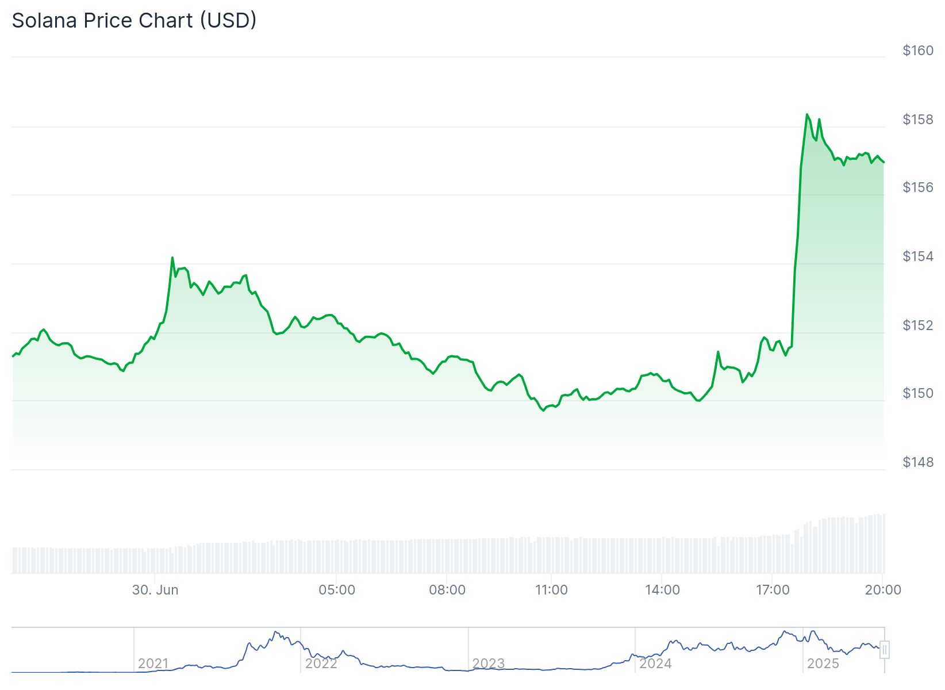The height and width of the screenshot is (690, 945).
Task: Click the 30. Jun date axis label
Action: (155, 590)
